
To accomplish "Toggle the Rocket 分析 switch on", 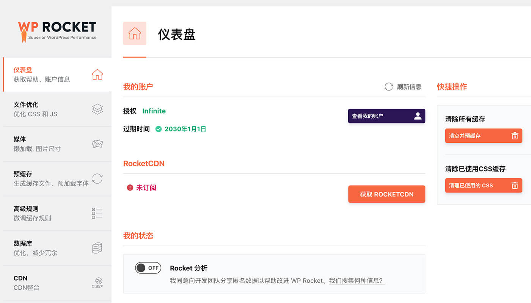I will tap(148, 268).
